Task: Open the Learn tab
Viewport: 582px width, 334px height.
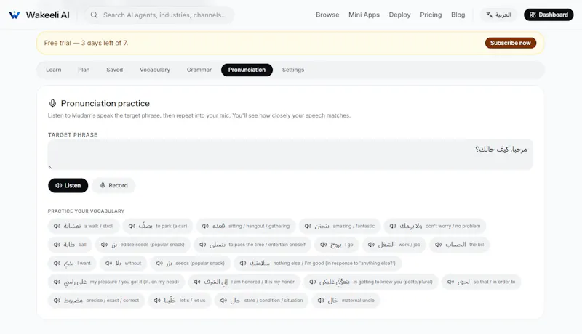Action: pyautogui.click(x=53, y=70)
